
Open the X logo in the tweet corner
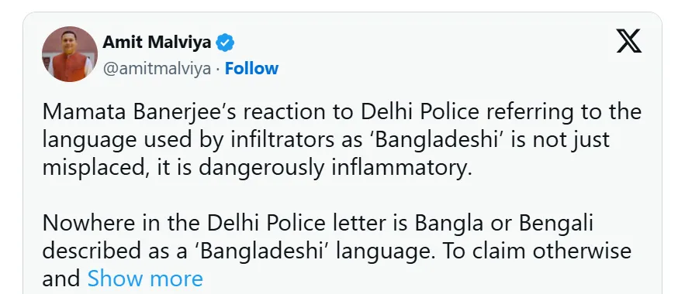pyautogui.click(x=628, y=41)
